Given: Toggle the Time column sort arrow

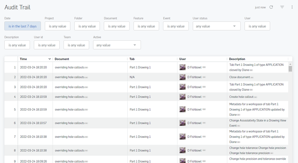Looking at the screenshot, I should [50, 59].
